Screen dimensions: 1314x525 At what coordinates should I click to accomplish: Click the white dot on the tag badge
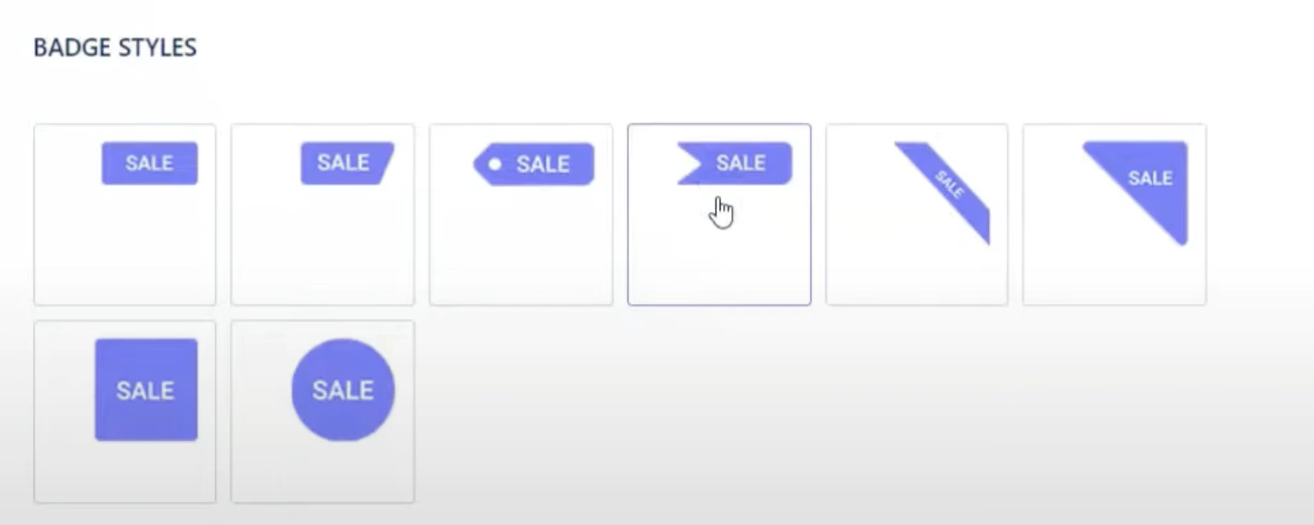pos(495,164)
